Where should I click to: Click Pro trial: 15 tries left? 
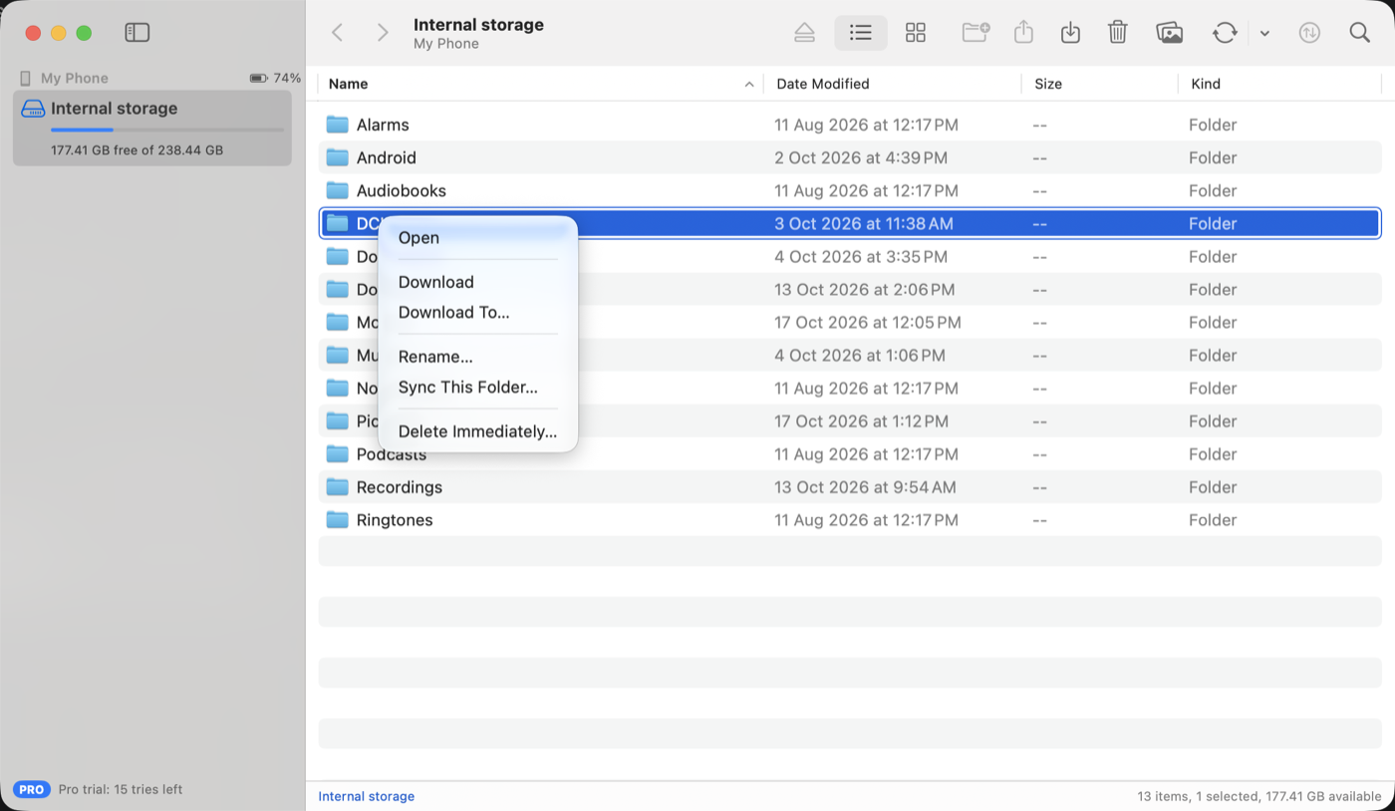pos(121,789)
